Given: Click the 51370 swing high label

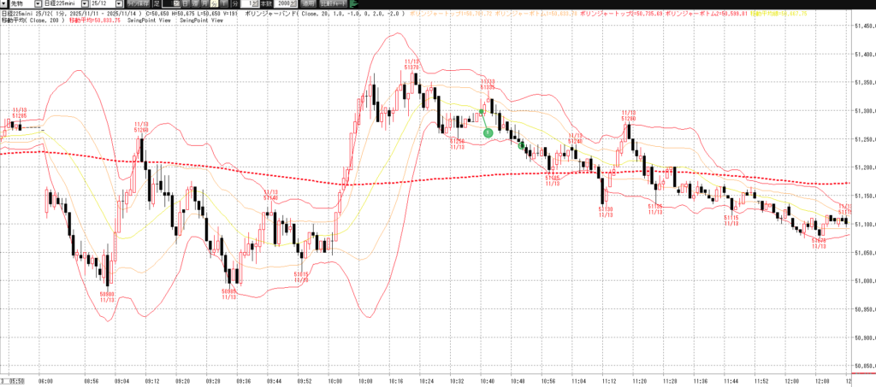Looking at the screenshot, I should [411, 65].
